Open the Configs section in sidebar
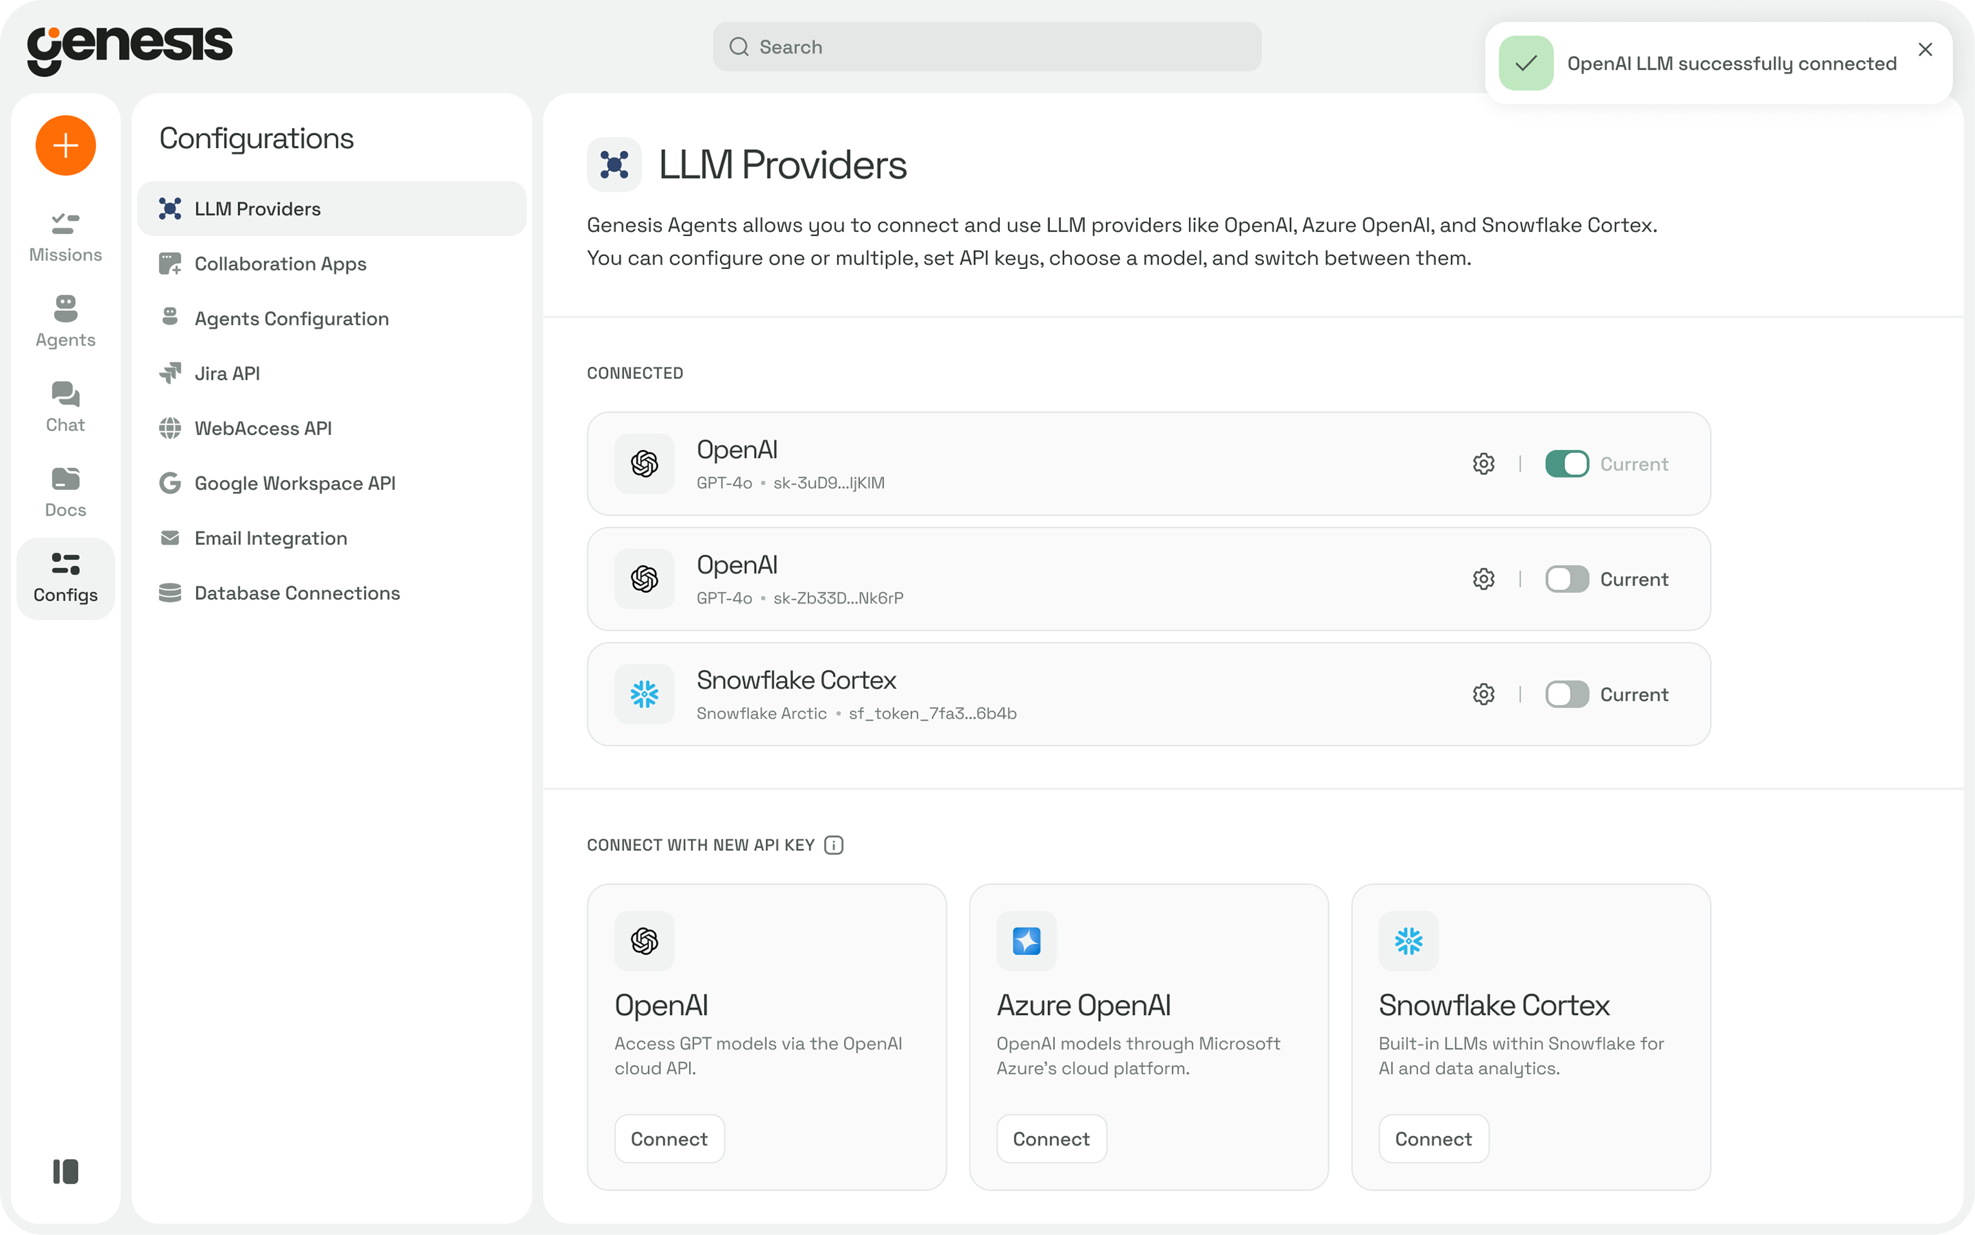 coord(66,579)
